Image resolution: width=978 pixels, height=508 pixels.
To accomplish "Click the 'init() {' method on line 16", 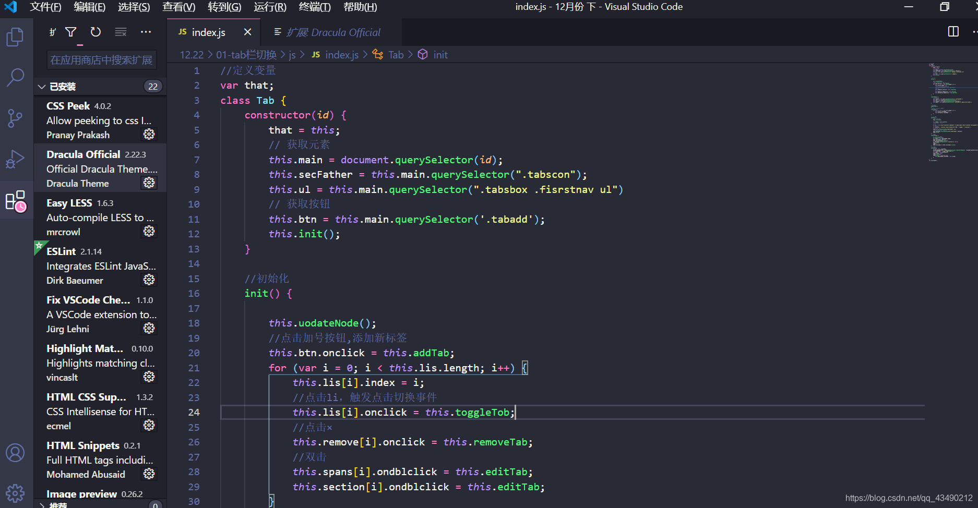I will point(268,293).
